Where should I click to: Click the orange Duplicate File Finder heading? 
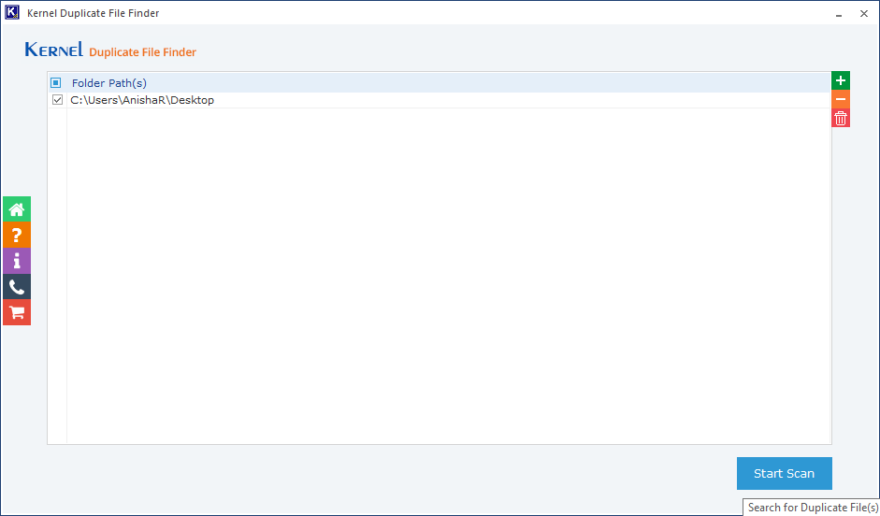[142, 52]
